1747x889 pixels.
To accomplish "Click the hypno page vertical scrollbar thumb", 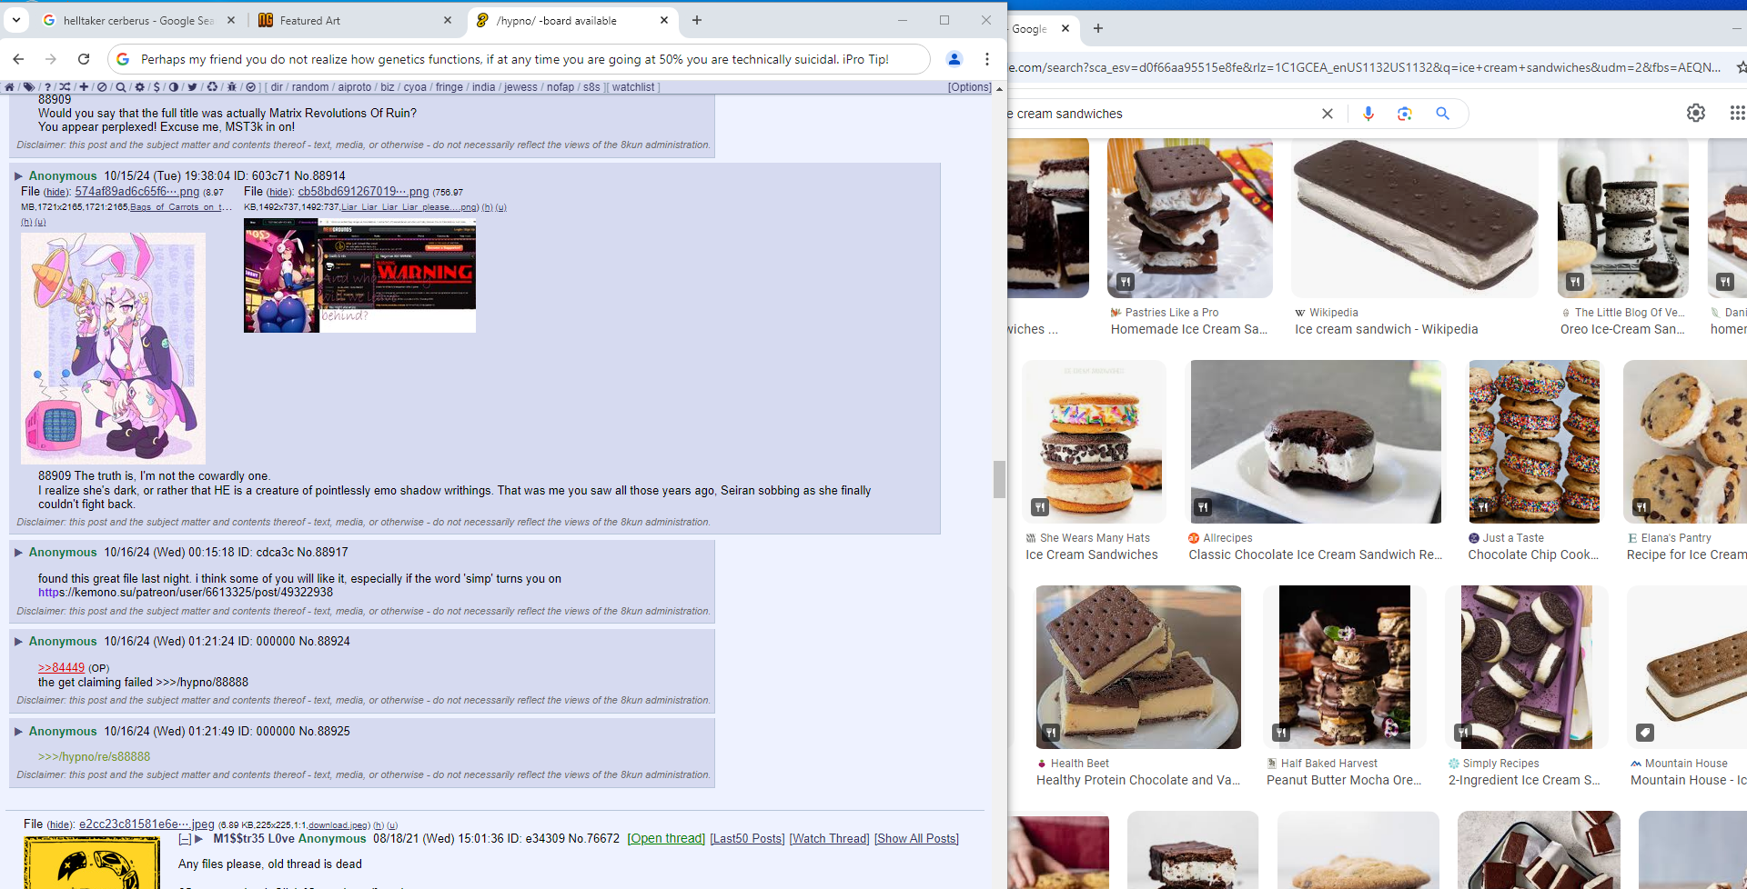I will [x=999, y=479].
